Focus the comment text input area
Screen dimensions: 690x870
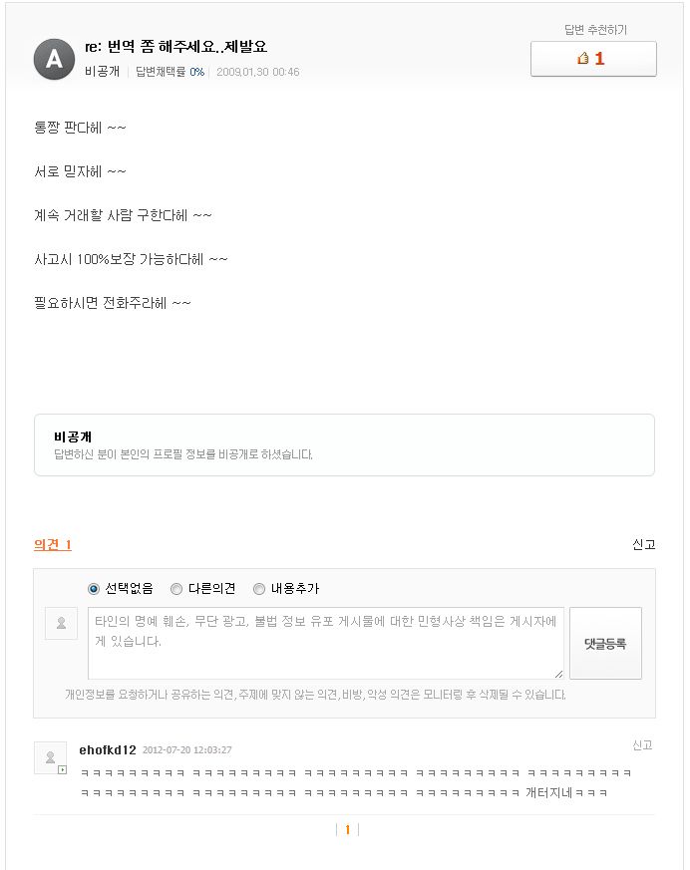pos(325,643)
